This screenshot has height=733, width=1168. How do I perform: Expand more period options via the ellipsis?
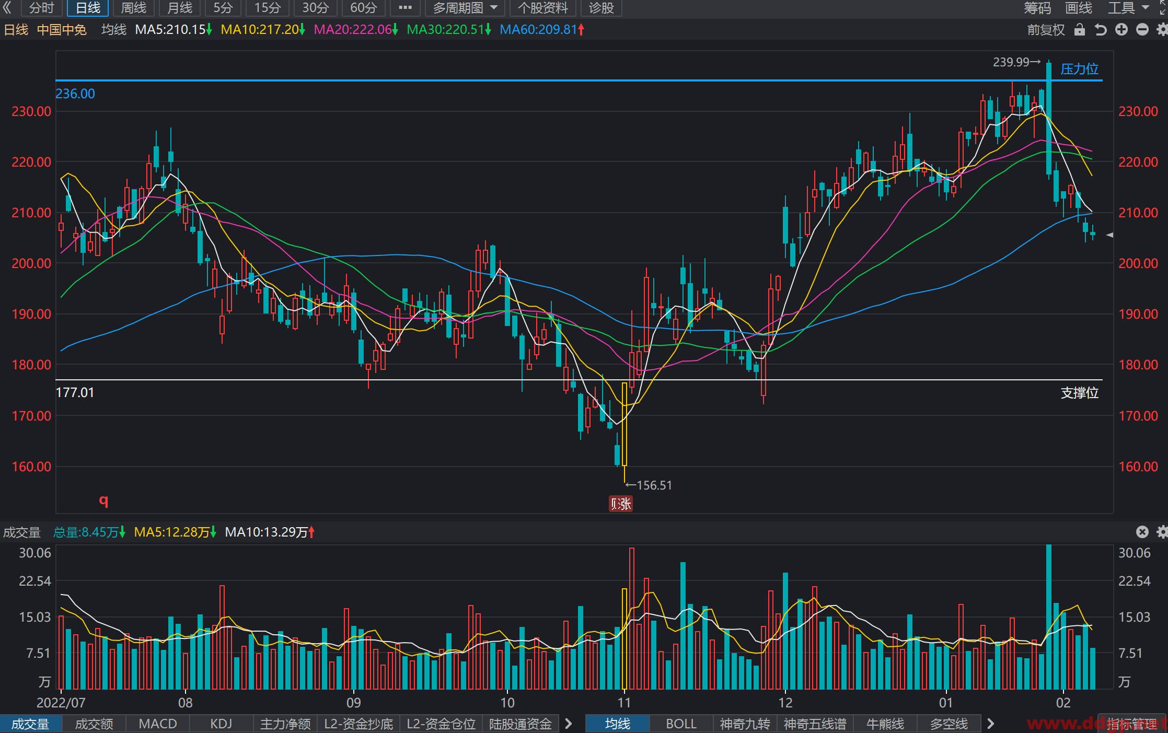coord(405,8)
